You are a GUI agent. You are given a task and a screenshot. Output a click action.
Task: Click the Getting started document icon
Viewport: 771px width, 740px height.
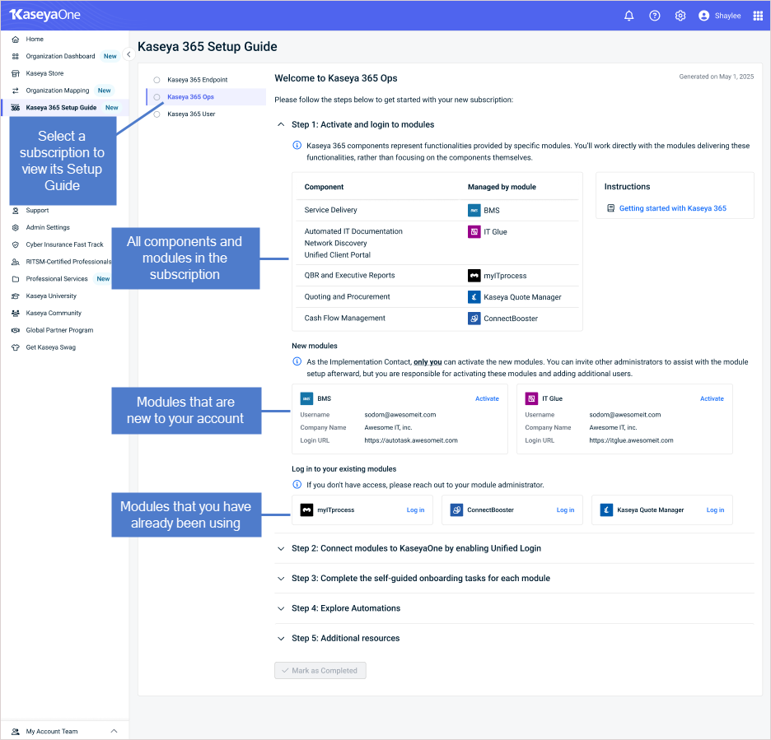[610, 208]
